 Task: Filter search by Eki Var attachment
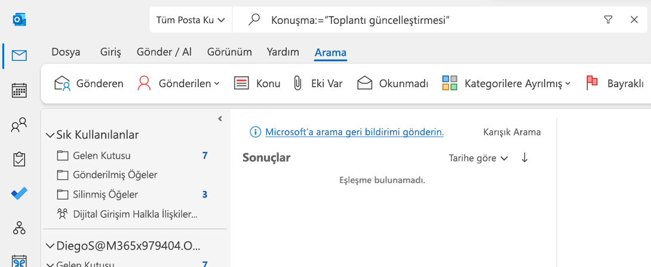(x=318, y=84)
